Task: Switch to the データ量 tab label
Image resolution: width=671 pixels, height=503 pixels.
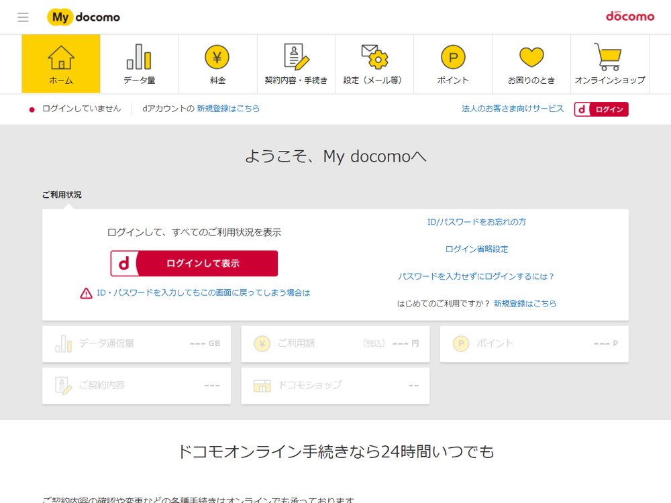Action: point(139,80)
